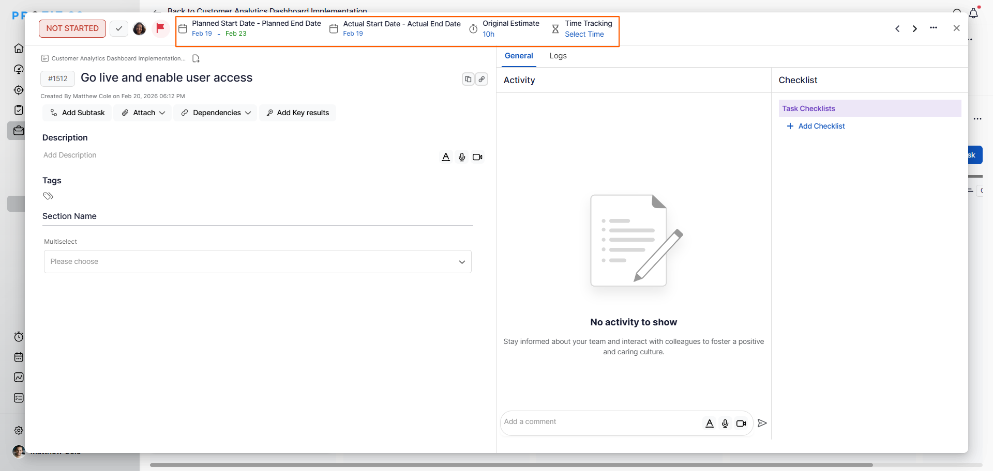Screen dimensions: 993x471
Task: Open the three-dot more options menu
Action: click(934, 28)
